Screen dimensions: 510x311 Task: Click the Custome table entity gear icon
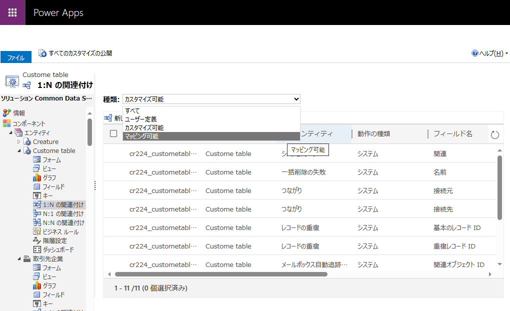click(27, 151)
